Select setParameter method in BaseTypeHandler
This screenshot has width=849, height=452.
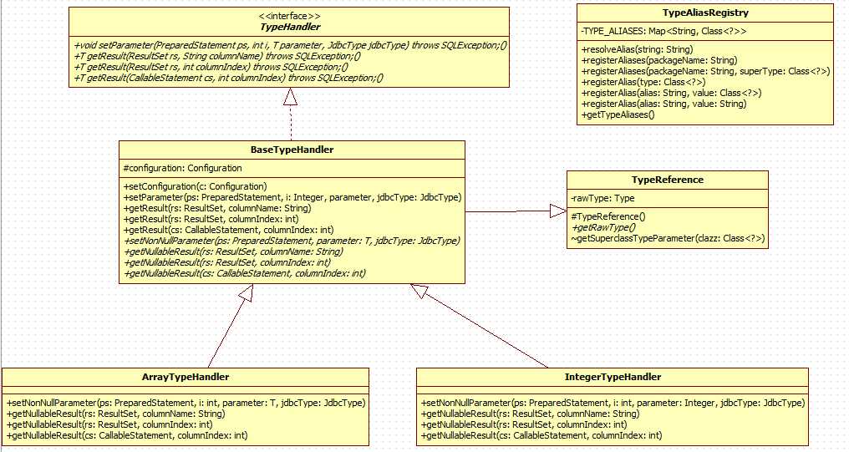[x=292, y=197]
